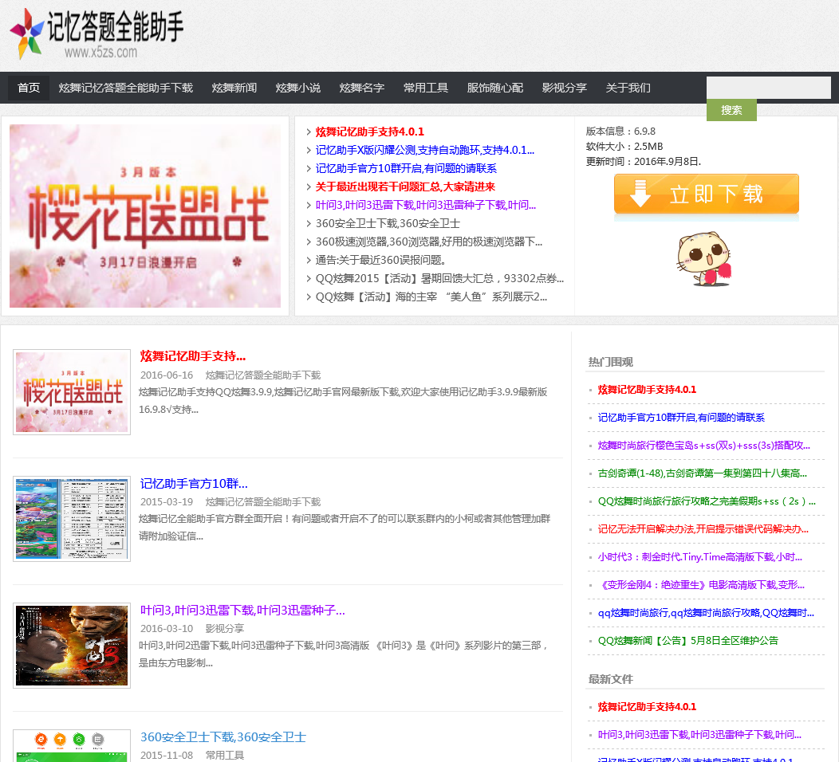Image resolution: width=839 pixels, height=762 pixels.
Task: Open the 叶问3 movie poster thumbnail
Action: (x=72, y=646)
